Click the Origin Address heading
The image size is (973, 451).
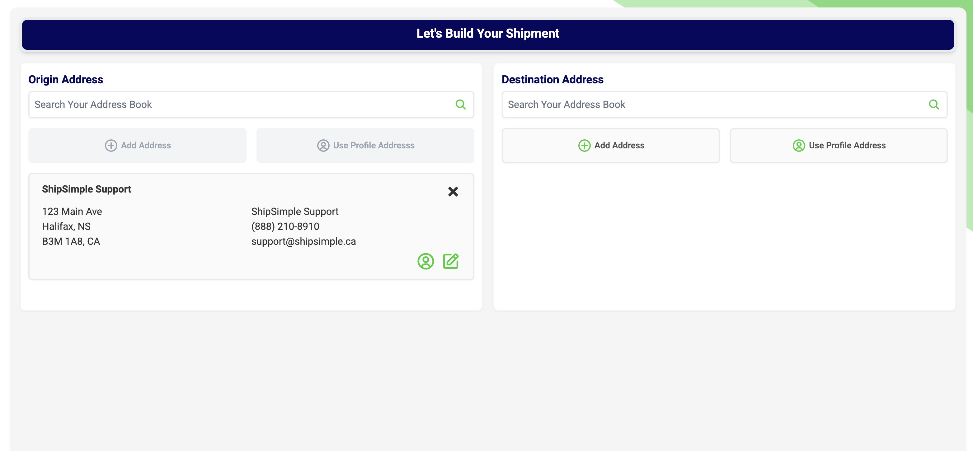coord(66,79)
